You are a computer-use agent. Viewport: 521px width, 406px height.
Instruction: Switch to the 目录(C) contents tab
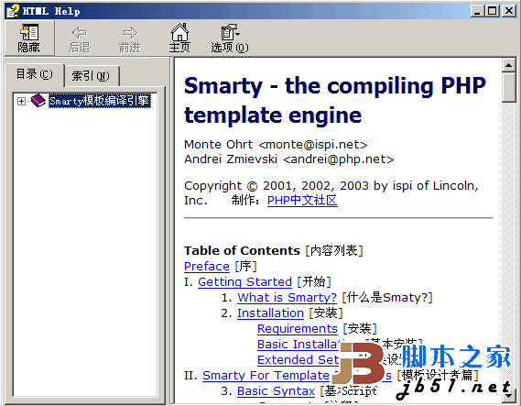(34, 74)
